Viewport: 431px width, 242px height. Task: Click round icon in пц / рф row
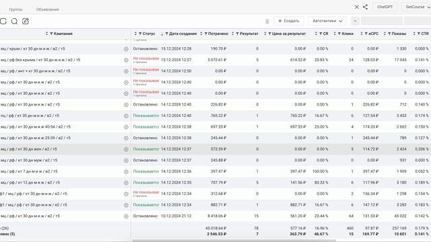(x=126, y=116)
